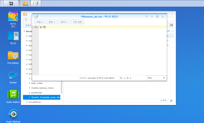Click line 1 in the editor text area

coord(103,27)
